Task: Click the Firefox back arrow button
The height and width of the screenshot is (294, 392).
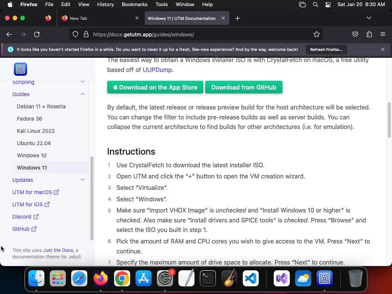Action: pos(9,34)
